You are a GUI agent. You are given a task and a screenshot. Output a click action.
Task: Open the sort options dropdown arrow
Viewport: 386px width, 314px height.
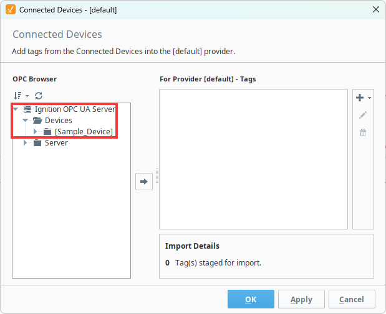click(27, 96)
